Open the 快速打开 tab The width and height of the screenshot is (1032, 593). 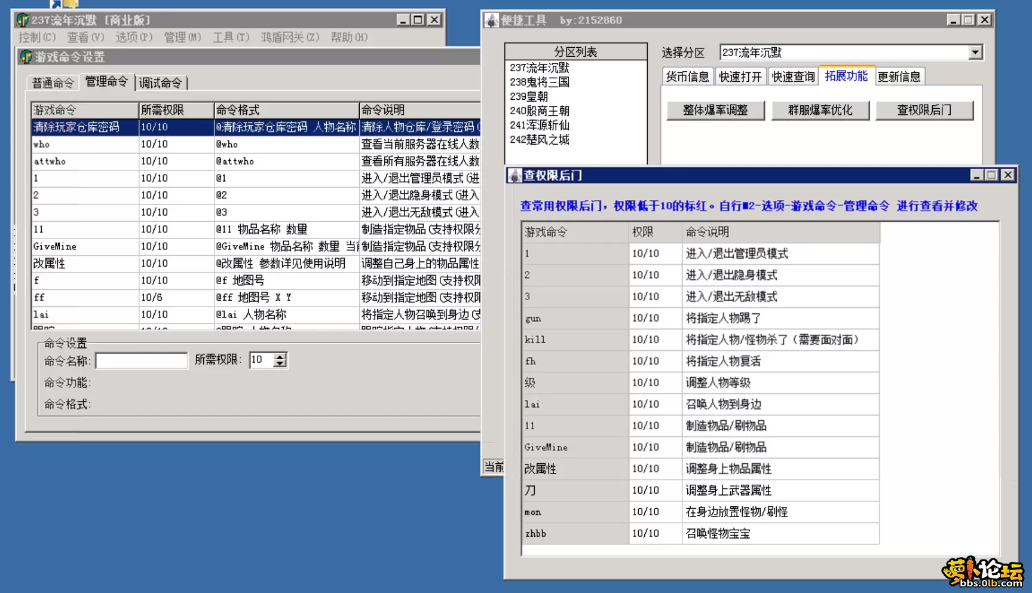[740, 77]
